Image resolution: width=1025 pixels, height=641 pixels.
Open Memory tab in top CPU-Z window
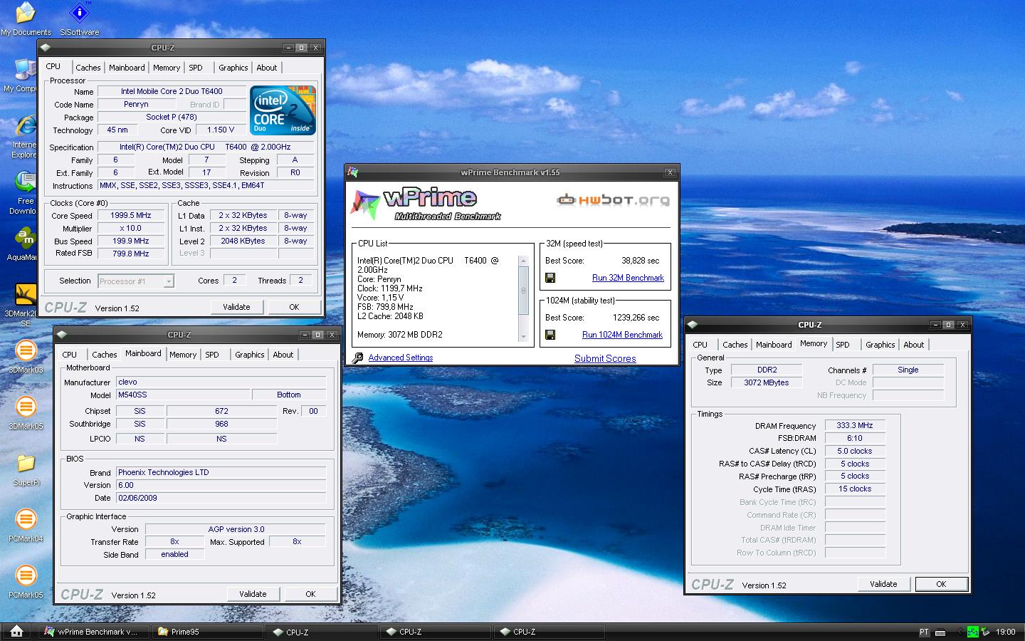[167, 68]
